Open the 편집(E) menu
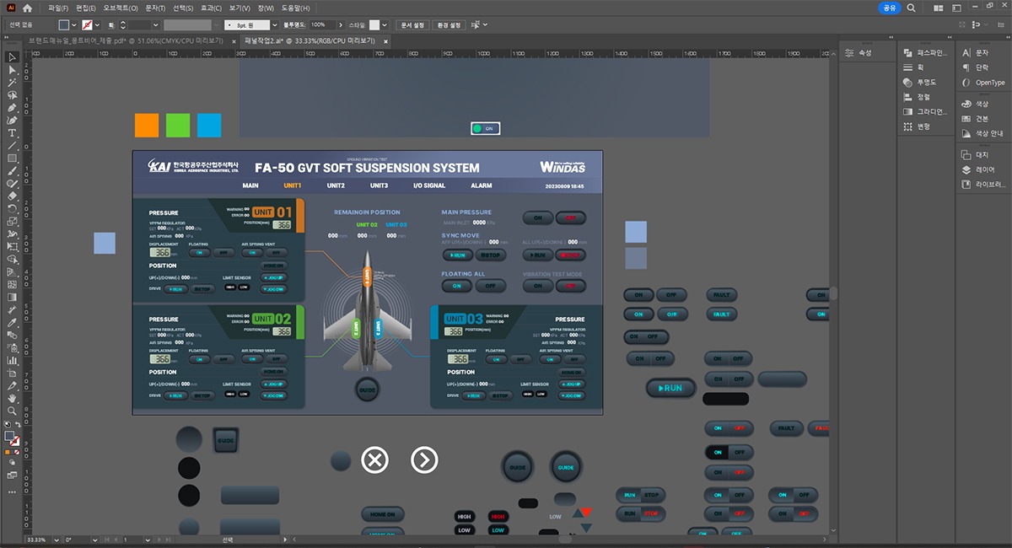Image resolution: width=1012 pixels, height=548 pixels. pos(87,8)
